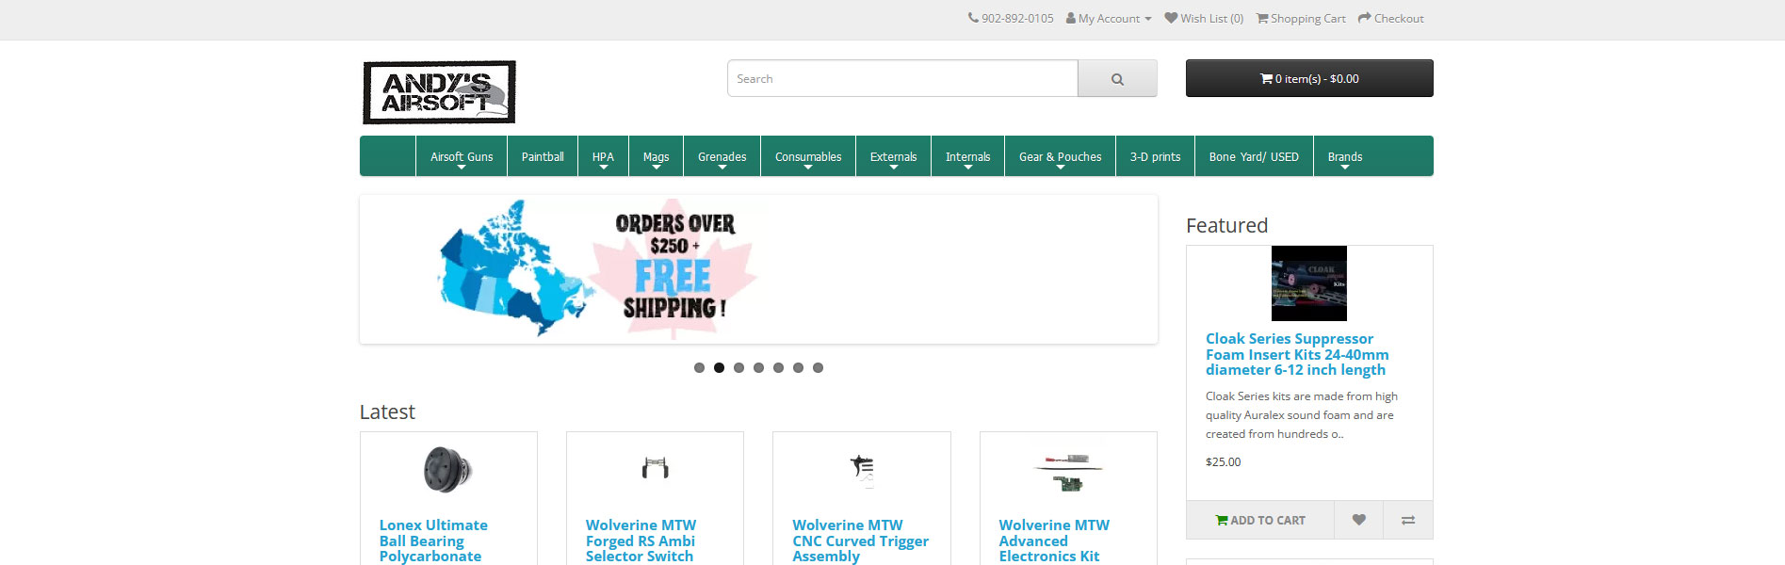1785x565 pixels.
Task: Expand the Internals menu
Action: [967, 156]
